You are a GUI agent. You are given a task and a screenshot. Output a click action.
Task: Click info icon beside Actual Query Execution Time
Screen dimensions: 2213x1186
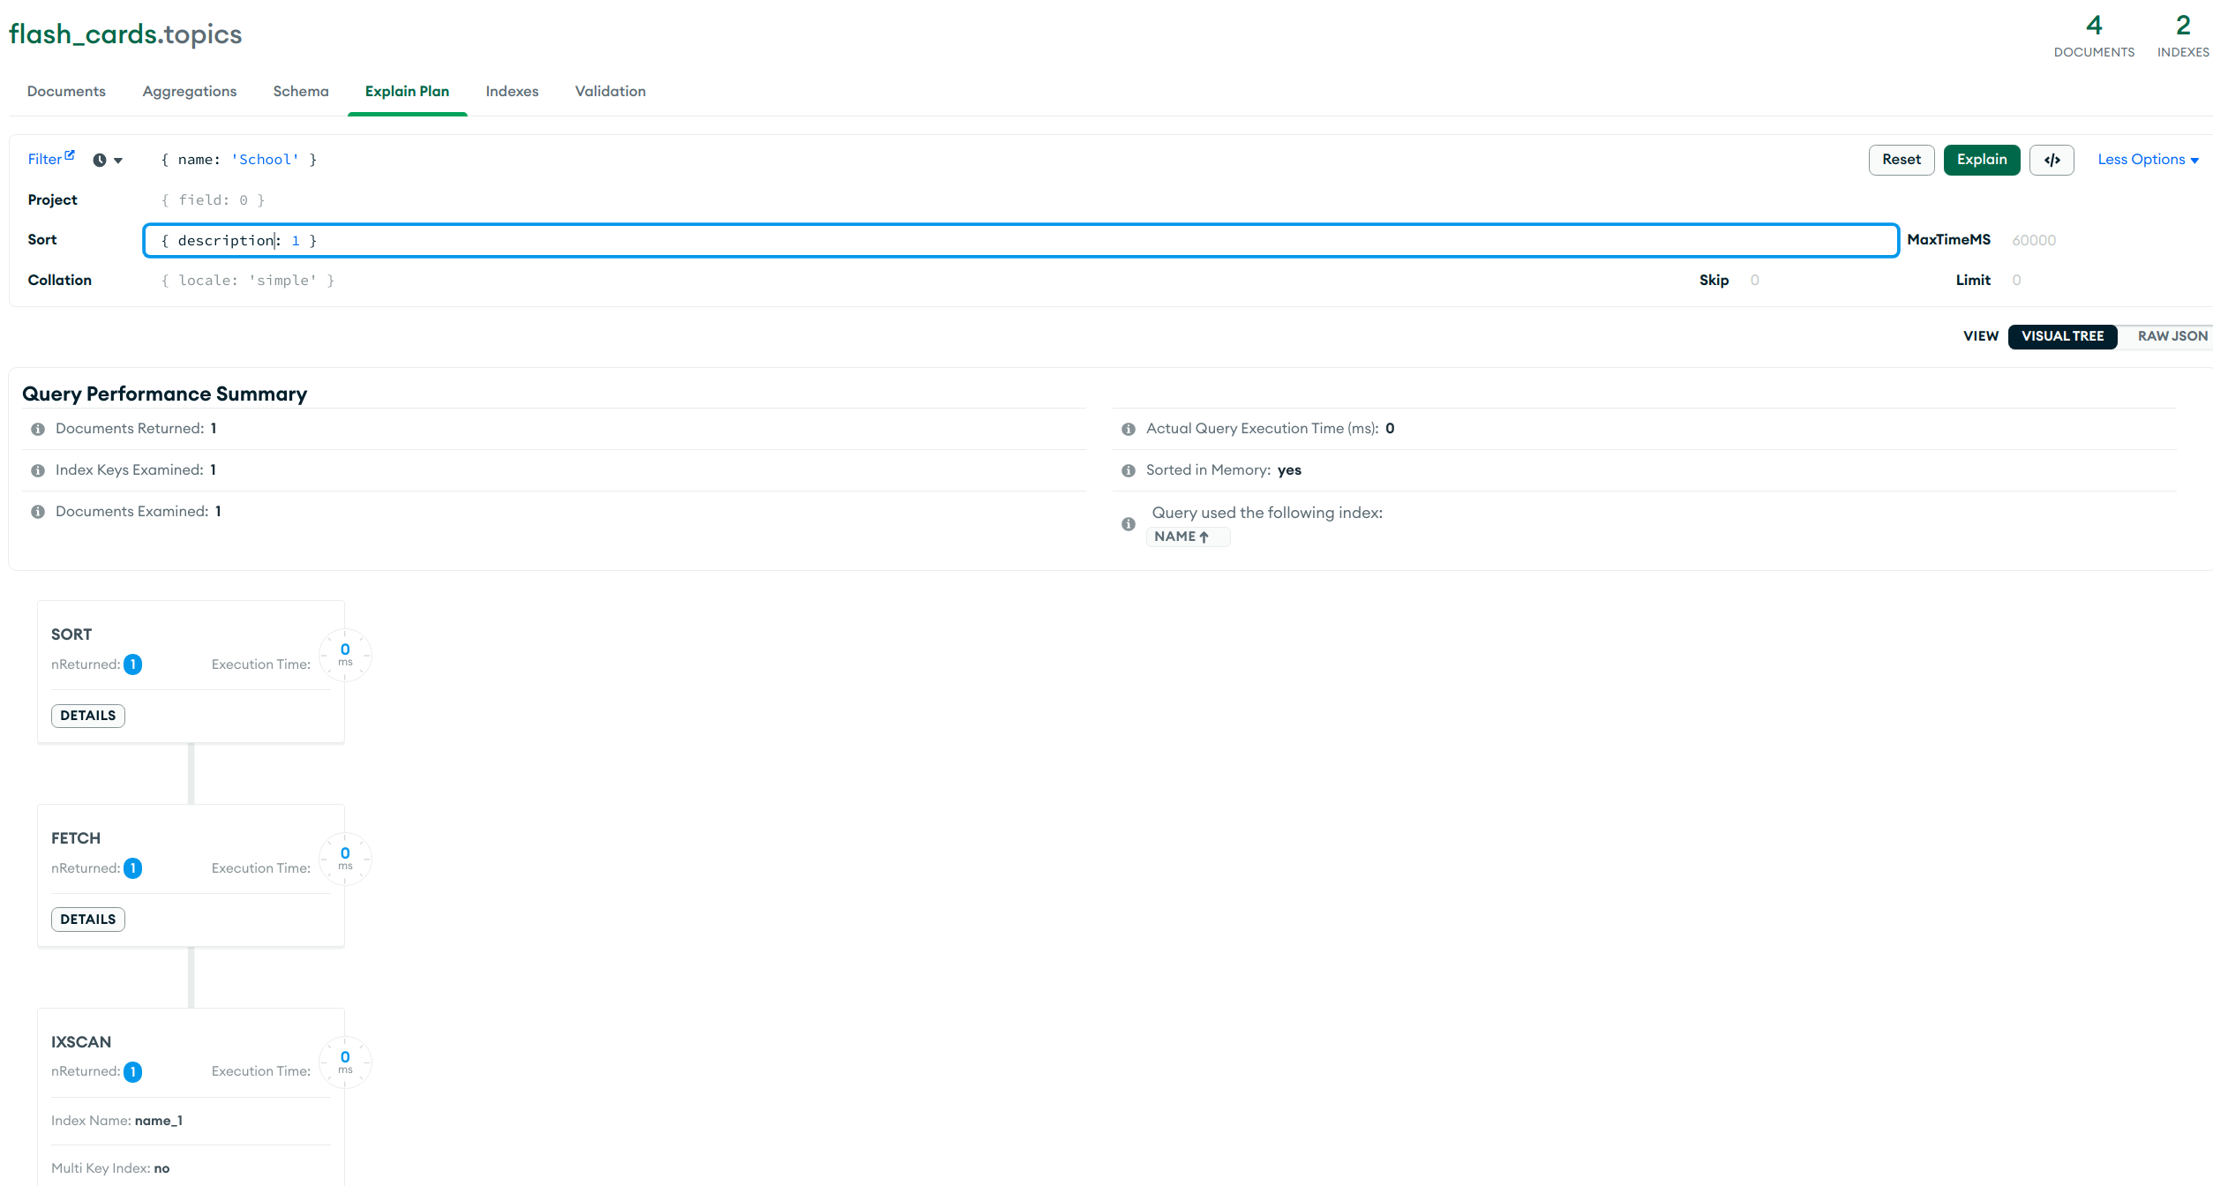click(x=1128, y=429)
